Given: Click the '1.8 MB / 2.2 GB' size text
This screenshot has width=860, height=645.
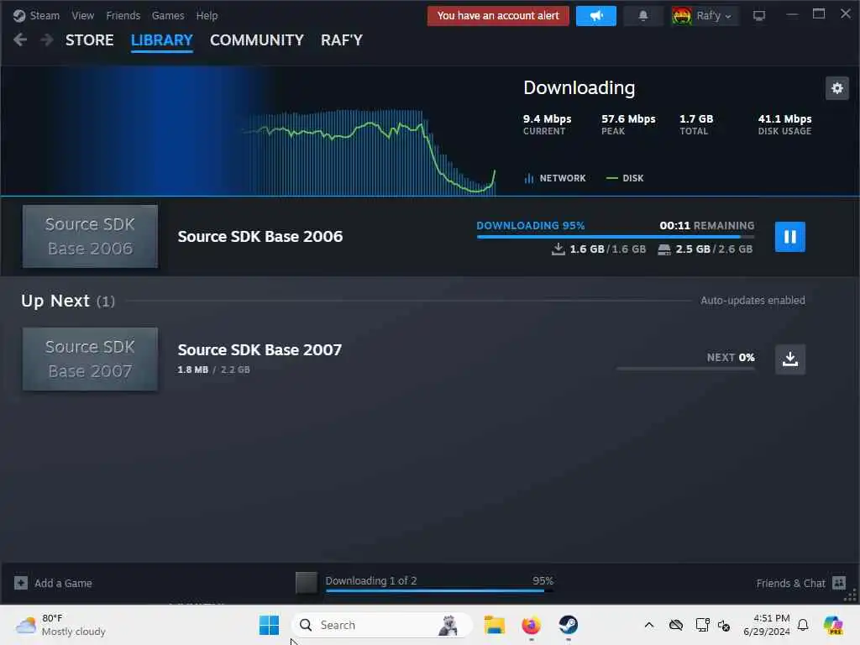Looking at the screenshot, I should (213, 370).
